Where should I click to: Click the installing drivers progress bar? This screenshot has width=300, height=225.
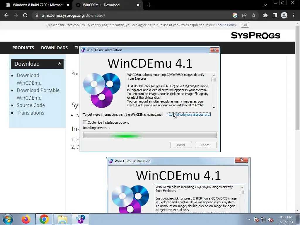(150, 135)
